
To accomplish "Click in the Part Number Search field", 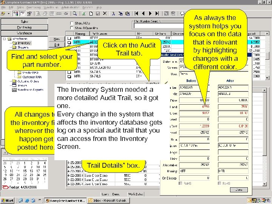I will coord(159,26).
